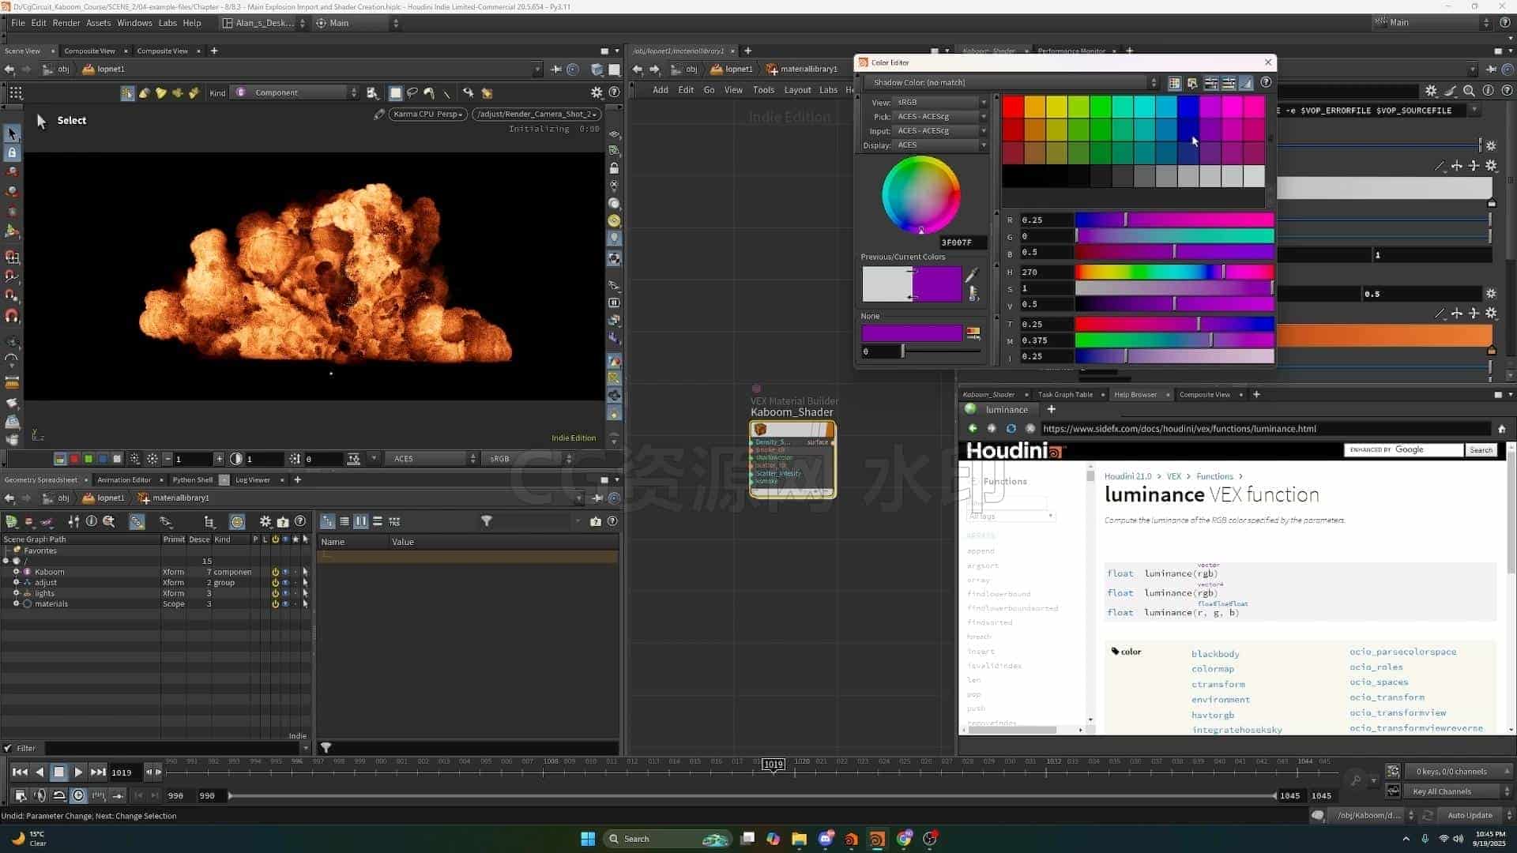Viewport: 1517px width, 853px height.
Task: Stop timeline playback
Action: 58,772
